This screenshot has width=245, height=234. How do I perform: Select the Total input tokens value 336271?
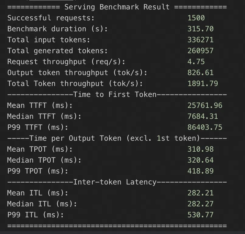click(x=200, y=40)
